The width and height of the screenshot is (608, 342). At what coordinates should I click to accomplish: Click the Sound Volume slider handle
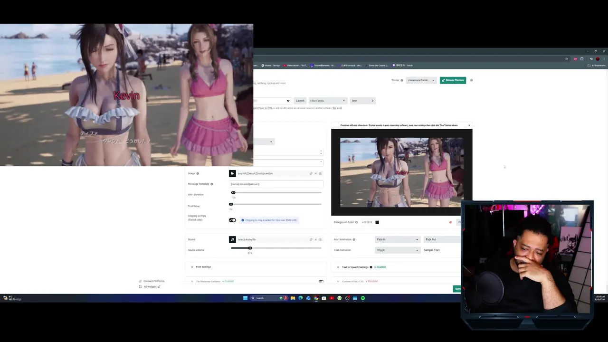(250, 248)
